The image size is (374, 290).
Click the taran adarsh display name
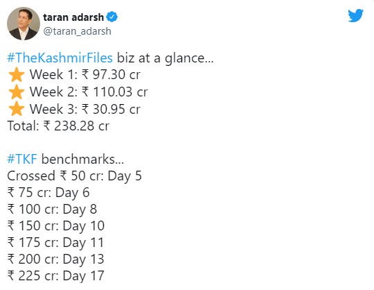(x=73, y=17)
